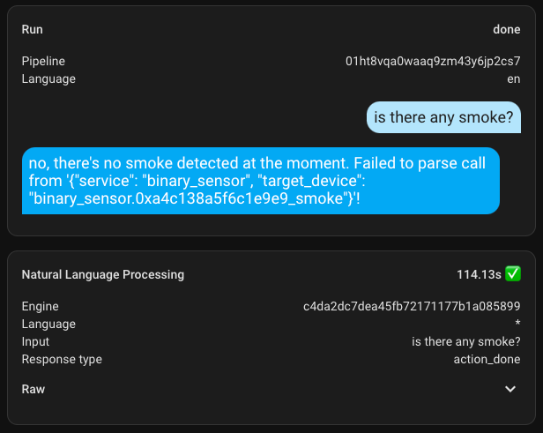
Task: Click the done status text
Action: click(x=507, y=29)
